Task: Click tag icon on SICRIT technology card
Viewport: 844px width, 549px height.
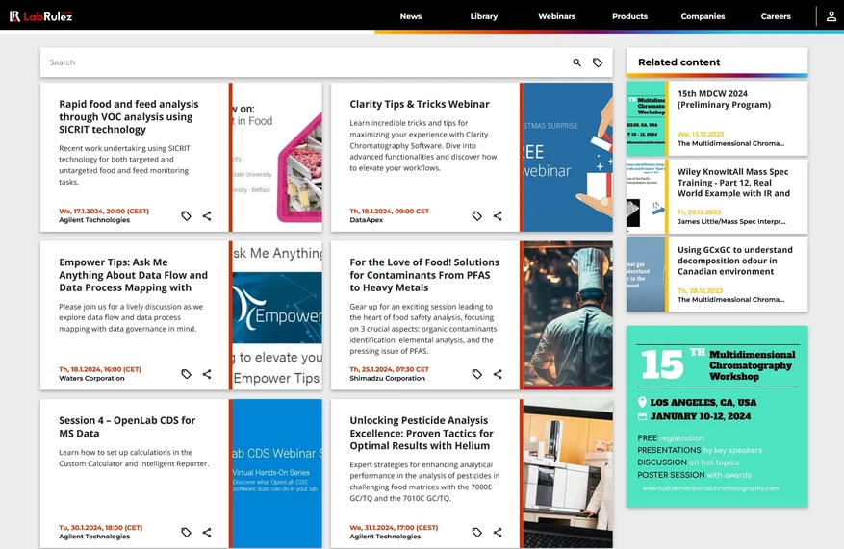Action: (x=187, y=215)
